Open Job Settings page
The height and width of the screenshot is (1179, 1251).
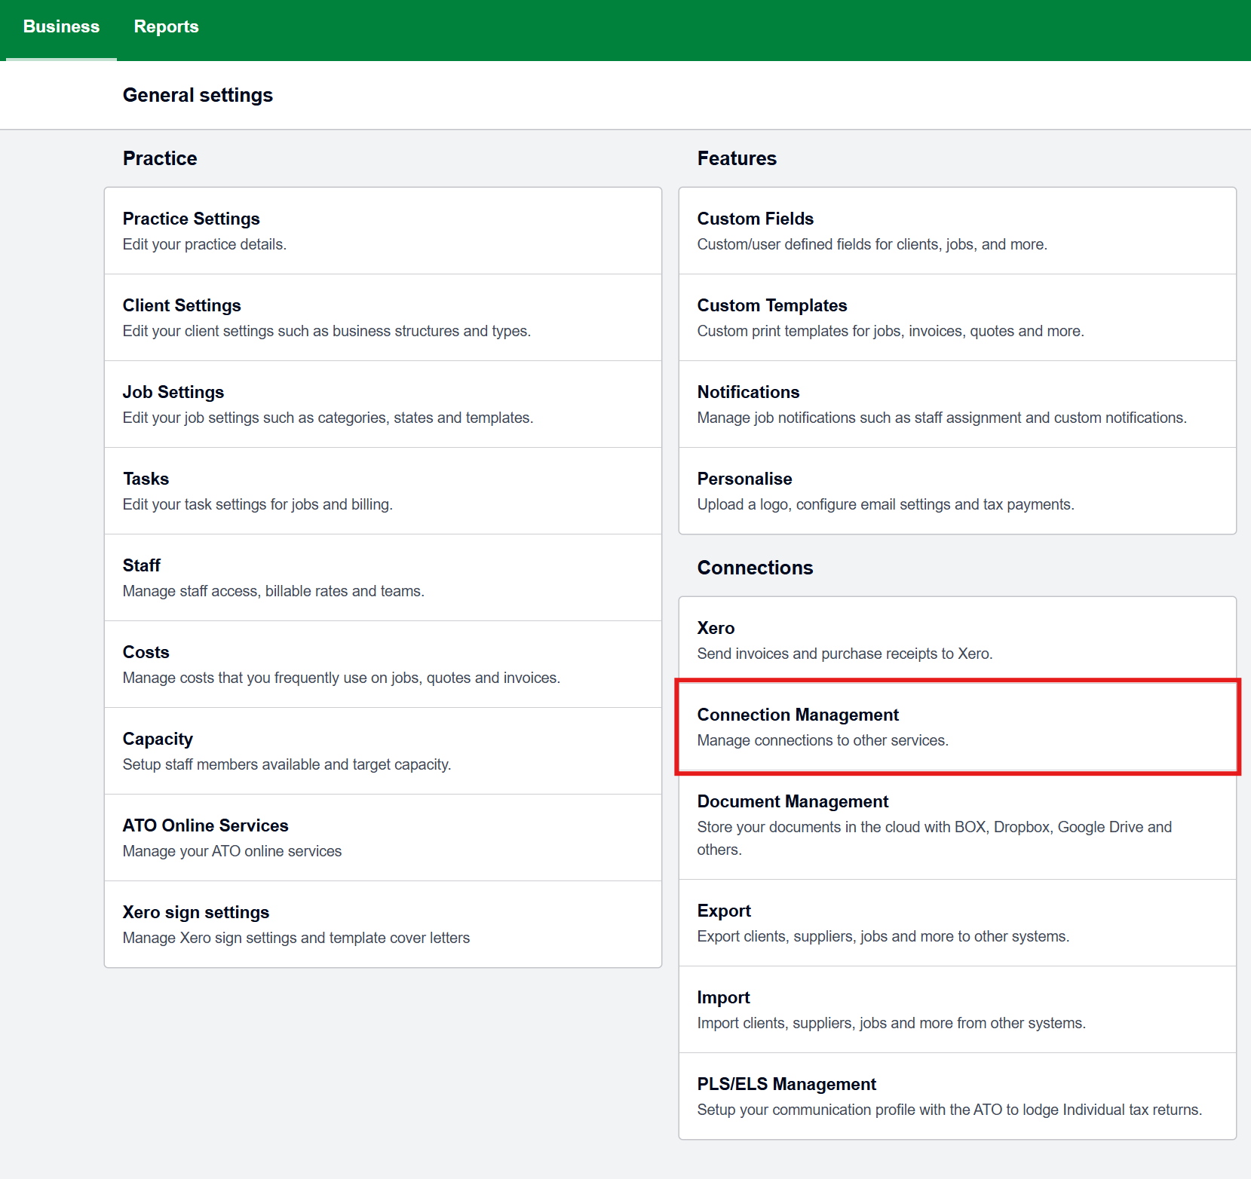(173, 392)
